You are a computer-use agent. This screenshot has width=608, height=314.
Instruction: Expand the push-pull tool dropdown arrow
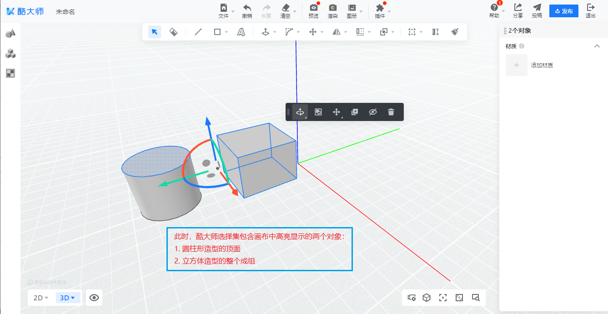[274, 32]
